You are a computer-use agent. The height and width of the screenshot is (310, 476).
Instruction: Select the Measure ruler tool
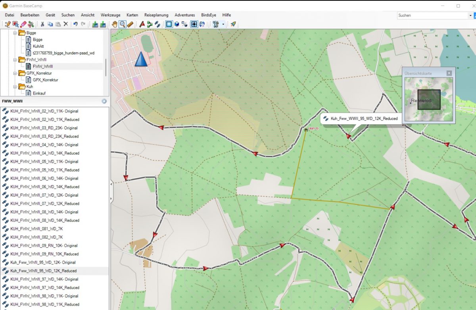[131, 24]
